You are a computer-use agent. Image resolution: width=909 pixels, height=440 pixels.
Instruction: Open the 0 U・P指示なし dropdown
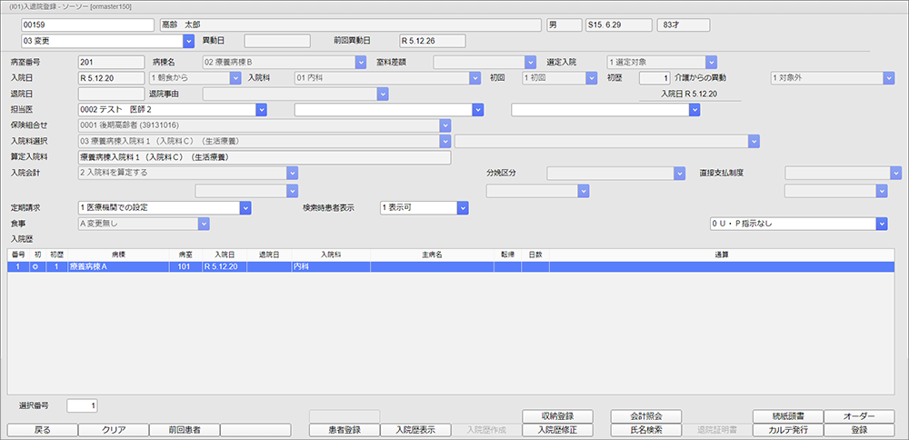[881, 224]
